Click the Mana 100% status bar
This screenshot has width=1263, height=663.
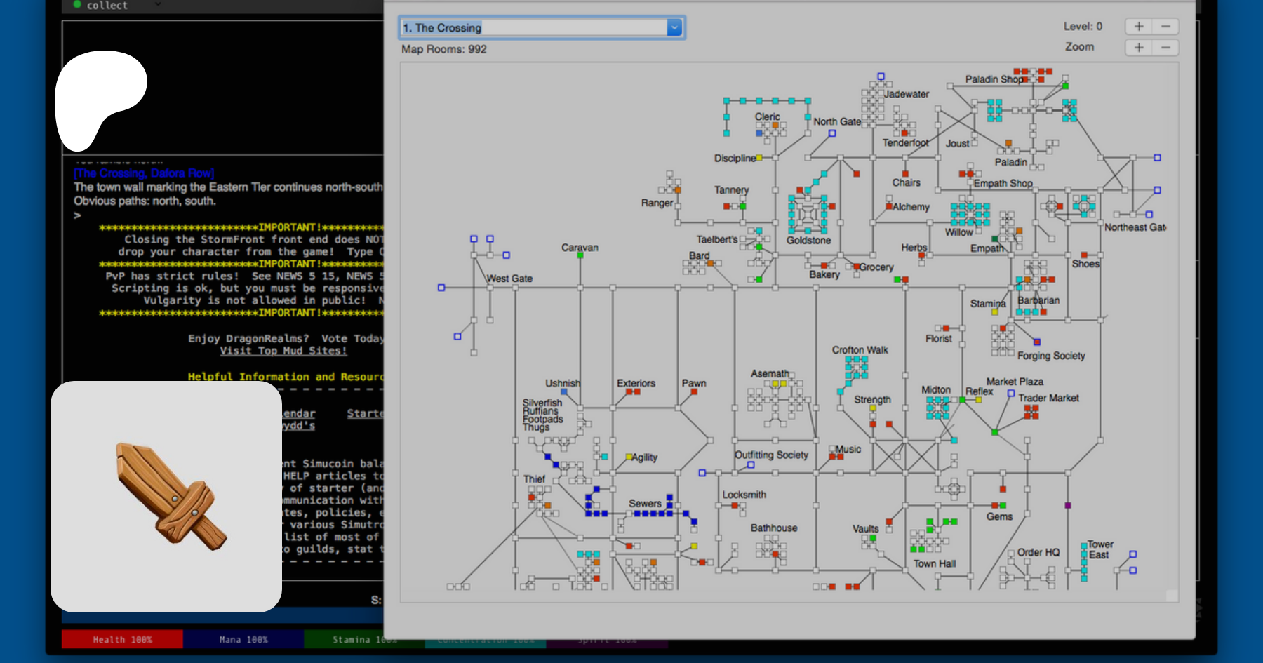click(243, 639)
